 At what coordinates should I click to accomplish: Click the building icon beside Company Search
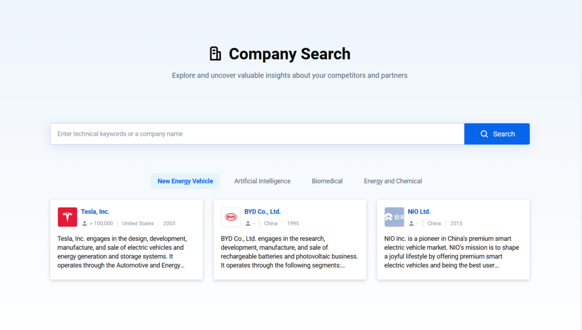tap(215, 54)
